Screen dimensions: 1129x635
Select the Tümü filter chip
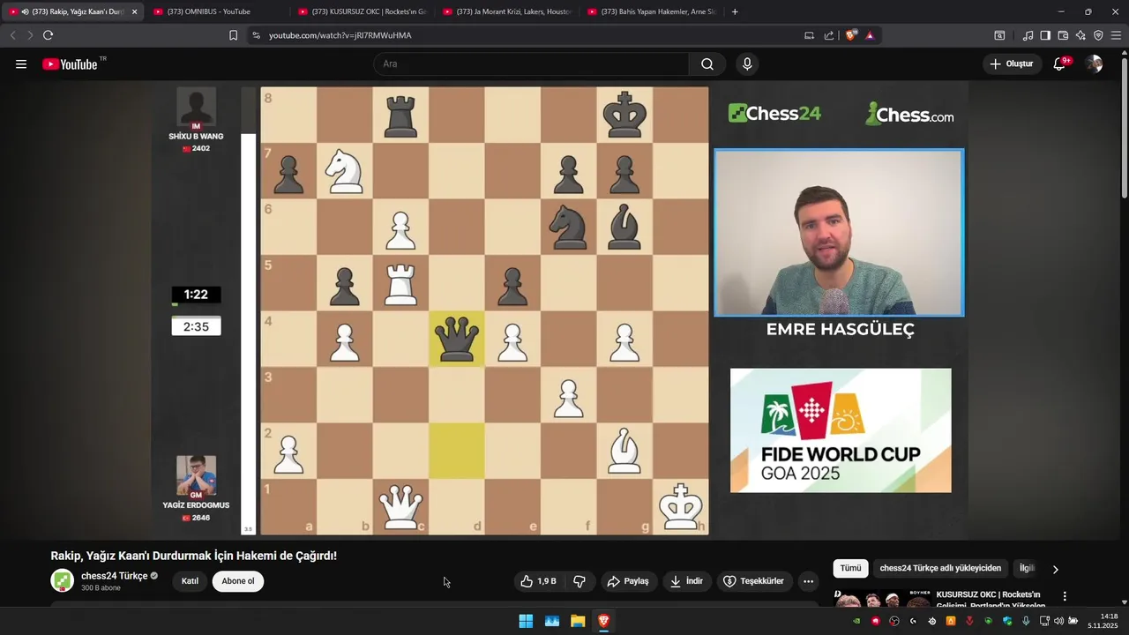[x=850, y=568]
